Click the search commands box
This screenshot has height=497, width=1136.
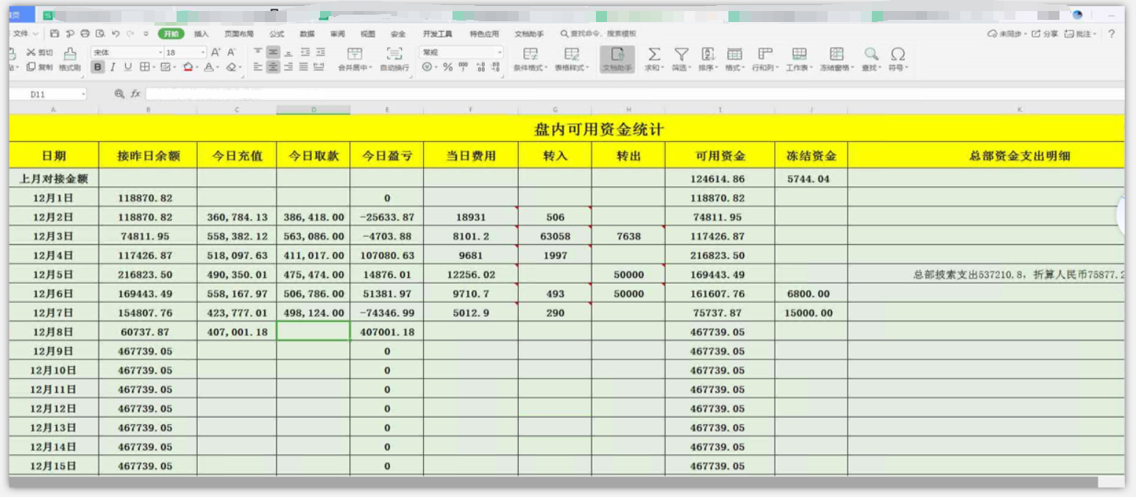coord(599,34)
